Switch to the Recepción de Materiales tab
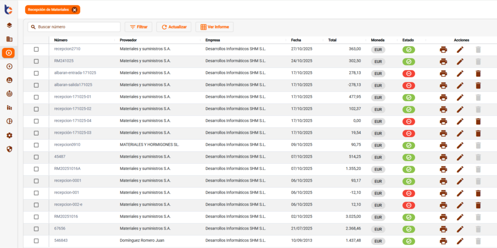 (x=48, y=10)
